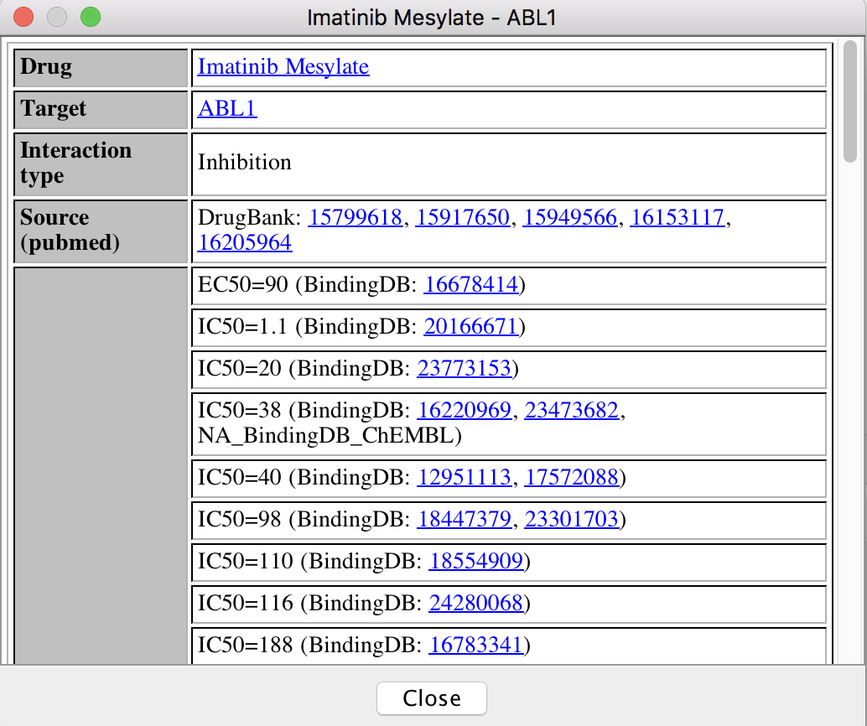The width and height of the screenshot is (867, 726).
Task: Open BindingDB reference 23773153 for IC50=20
Action: [465, 368]
